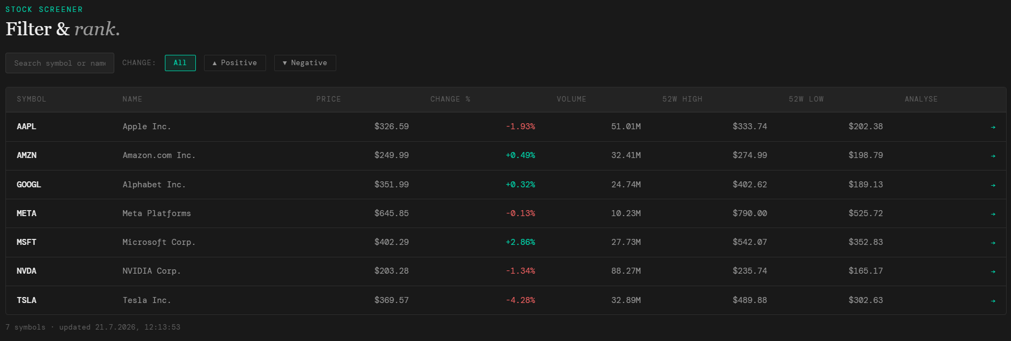Select the GOOGL symbol cell
This screenshot has height=341, width=1011.
coord(29,185)
